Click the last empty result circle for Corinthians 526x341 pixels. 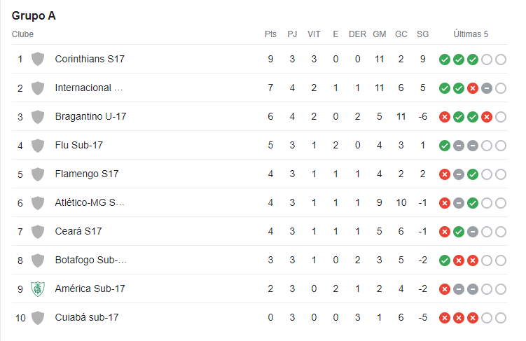501,60
